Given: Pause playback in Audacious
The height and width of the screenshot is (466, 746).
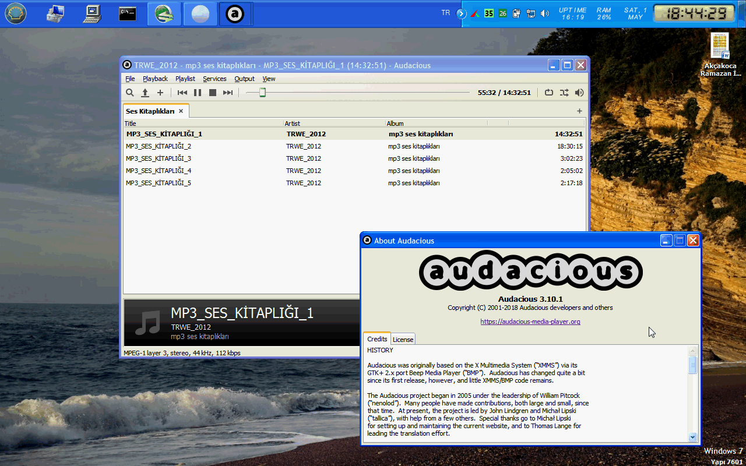Looking at the screenshot, I should (x=198, y=93).
